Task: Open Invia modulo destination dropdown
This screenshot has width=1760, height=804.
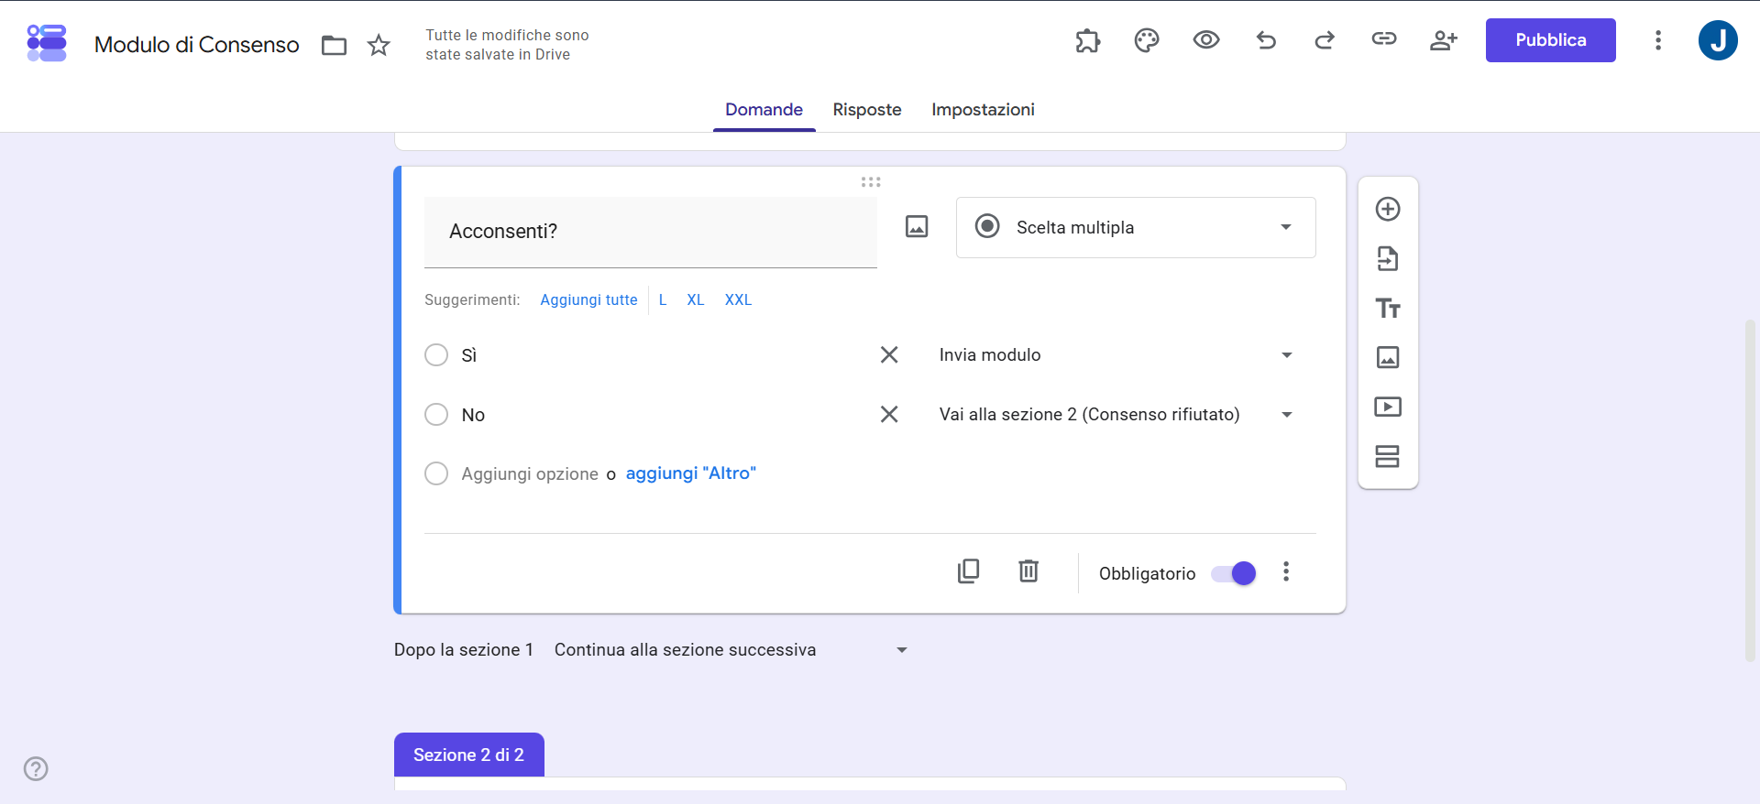Action: tap(1116, 354)
